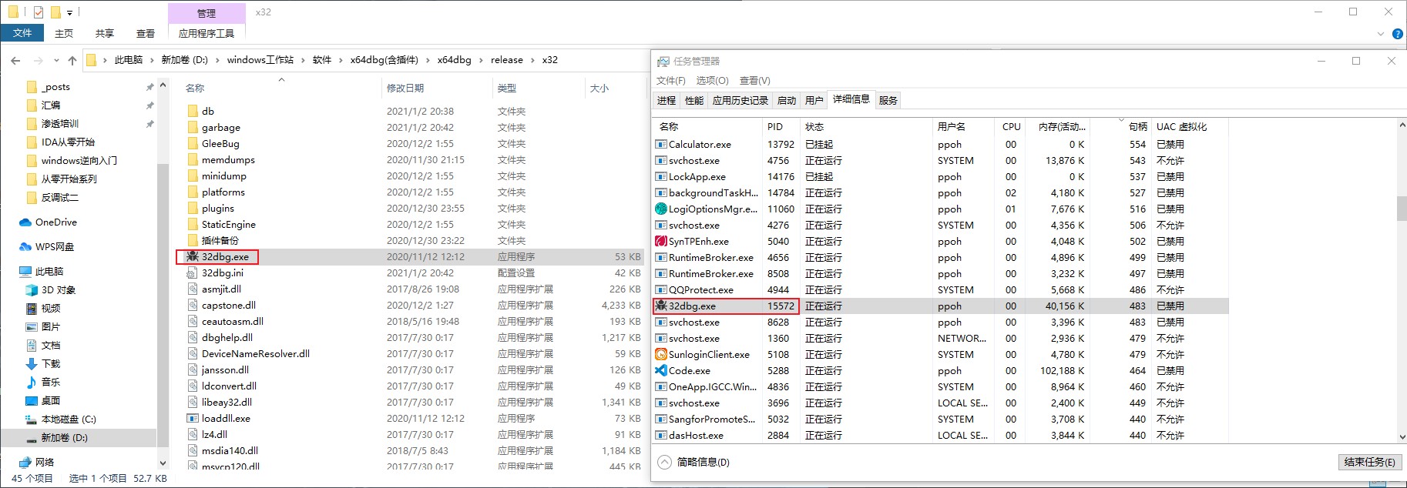This screenshot has width=1407, height=488.
Task: Click quick access properties checkmark icon
Action: tap(38, 12)
